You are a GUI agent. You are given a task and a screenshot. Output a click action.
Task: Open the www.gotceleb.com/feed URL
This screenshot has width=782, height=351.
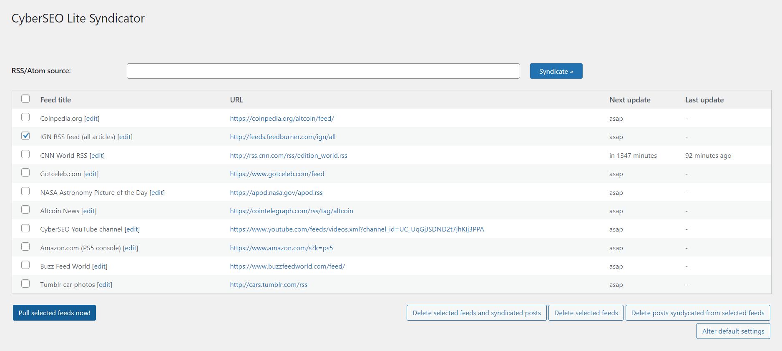277,174
